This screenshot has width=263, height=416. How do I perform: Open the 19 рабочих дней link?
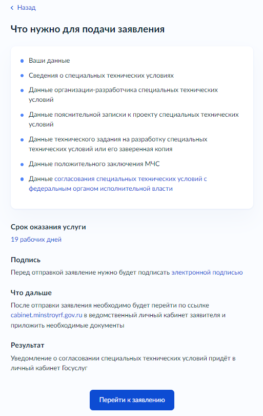click(36, 239)
